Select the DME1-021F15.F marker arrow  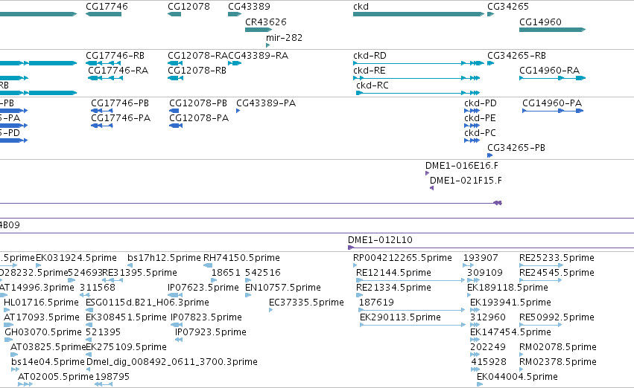pyautogui.click(x=432, y=188)
